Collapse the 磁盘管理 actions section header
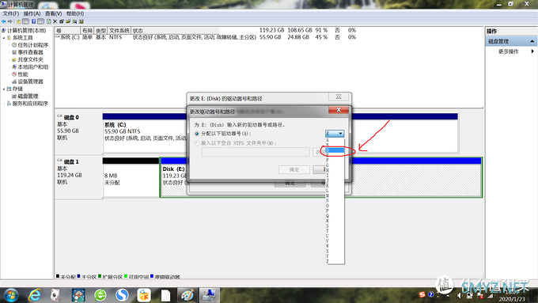 click(510, 41)
